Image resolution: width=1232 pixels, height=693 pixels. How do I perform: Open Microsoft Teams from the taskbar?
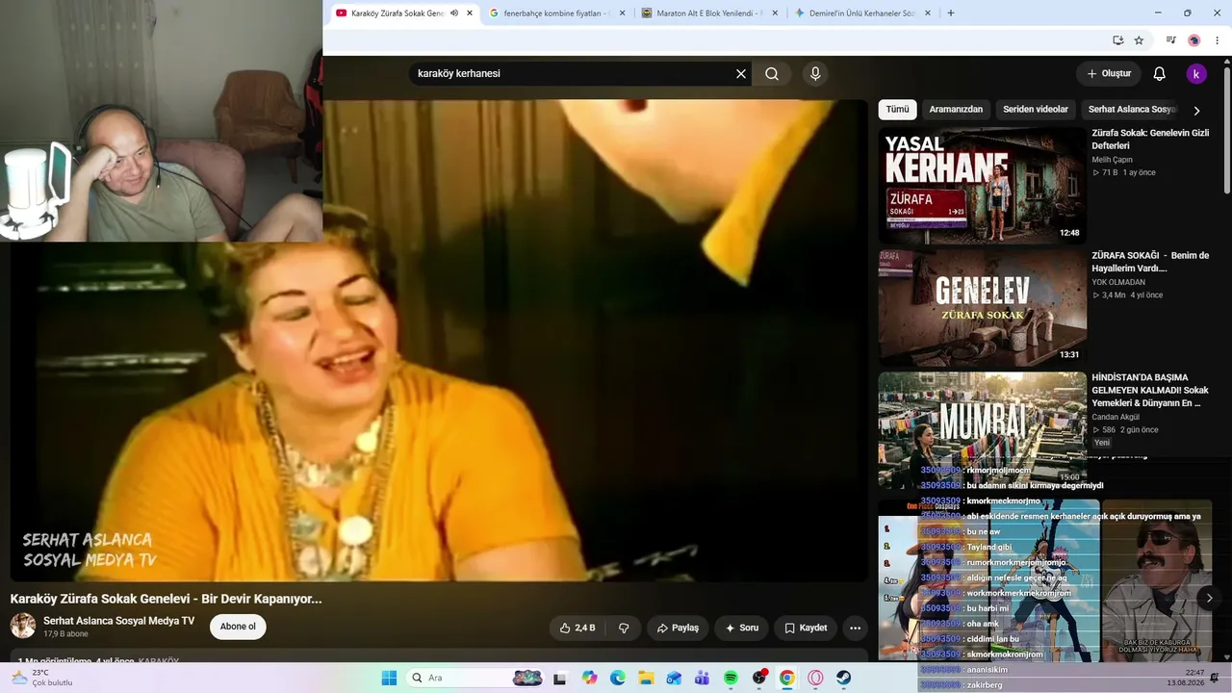(703, 678)
